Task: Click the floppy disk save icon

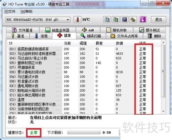Action: [x=125, y=20]
